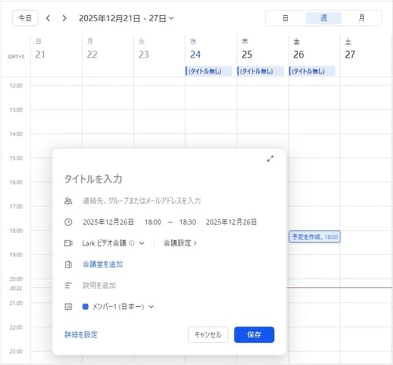Save the event with 保存

click(254, 335)
